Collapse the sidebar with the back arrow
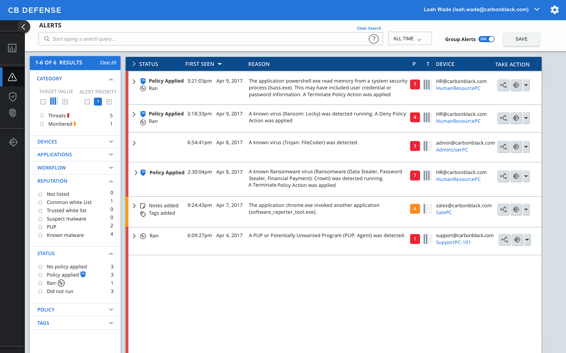 [x=23, y=27]
